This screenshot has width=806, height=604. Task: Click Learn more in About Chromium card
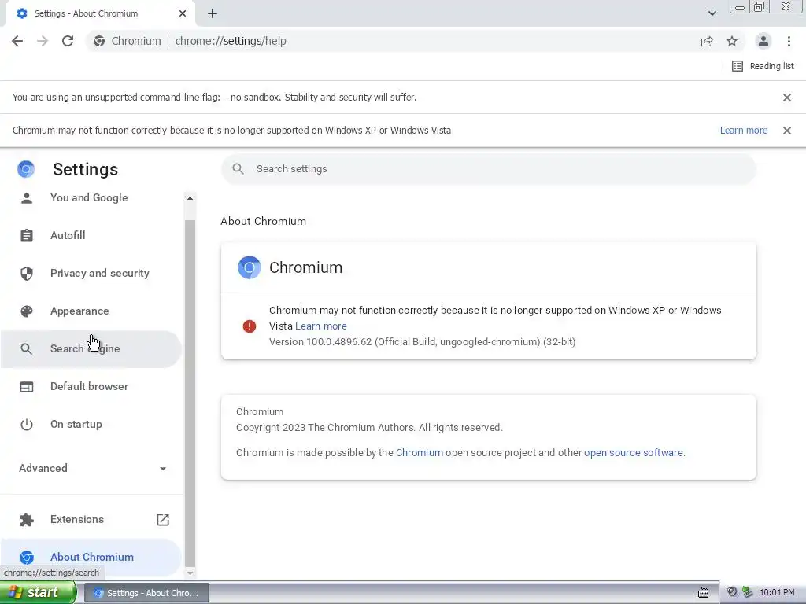321,326
